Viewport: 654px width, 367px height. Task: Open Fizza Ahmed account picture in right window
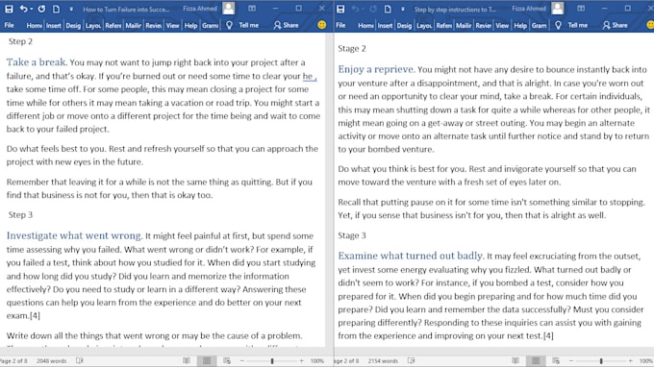[x=557, y=9]
